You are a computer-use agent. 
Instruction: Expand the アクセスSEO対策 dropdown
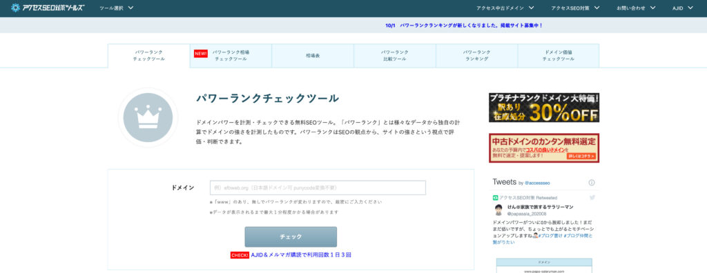575,8
